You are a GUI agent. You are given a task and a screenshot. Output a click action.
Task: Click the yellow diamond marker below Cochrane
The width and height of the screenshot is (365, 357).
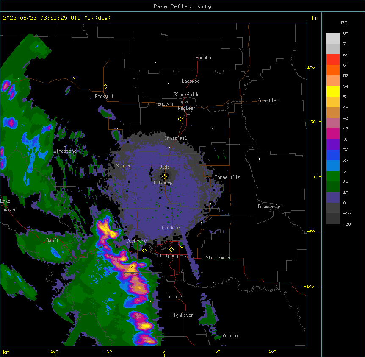click(144, 250)
